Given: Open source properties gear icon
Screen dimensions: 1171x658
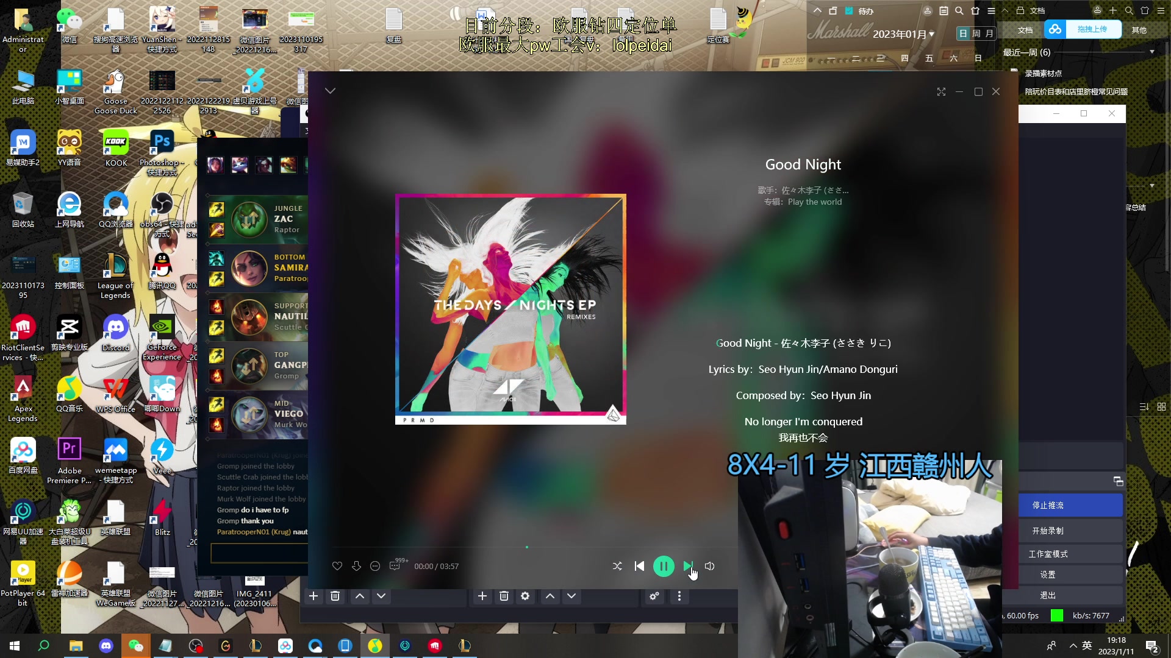Looking at the screenshot, I should tap(525, 596).
